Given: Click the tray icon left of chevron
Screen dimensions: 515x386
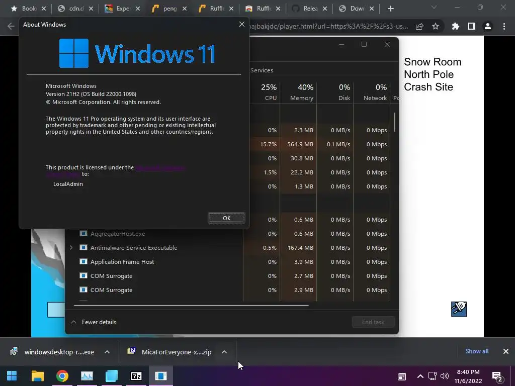Looking at the screenshot, I should click(x=402, y=376).
